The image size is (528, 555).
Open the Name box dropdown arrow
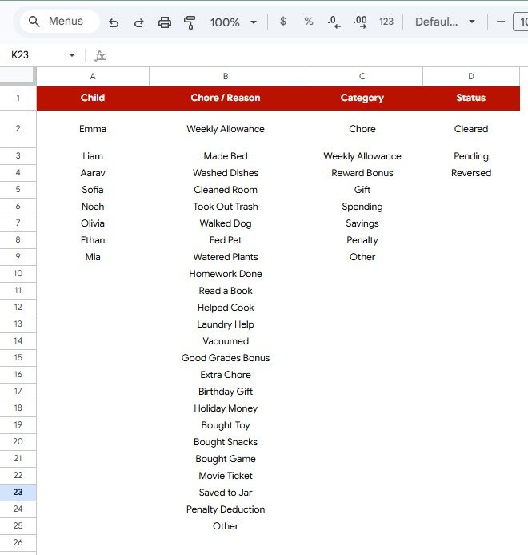click(x=72, y=55)
